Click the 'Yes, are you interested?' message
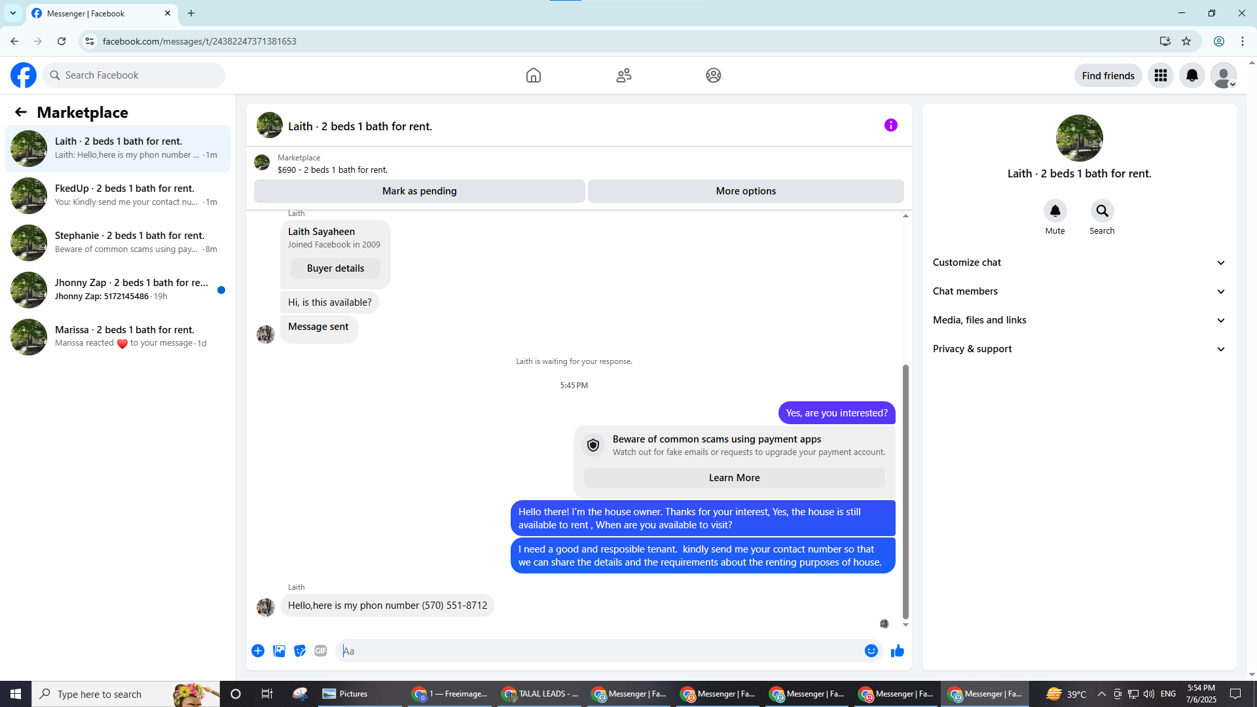This screenshot has width=1257, height=707. click(x=837, y=413)
